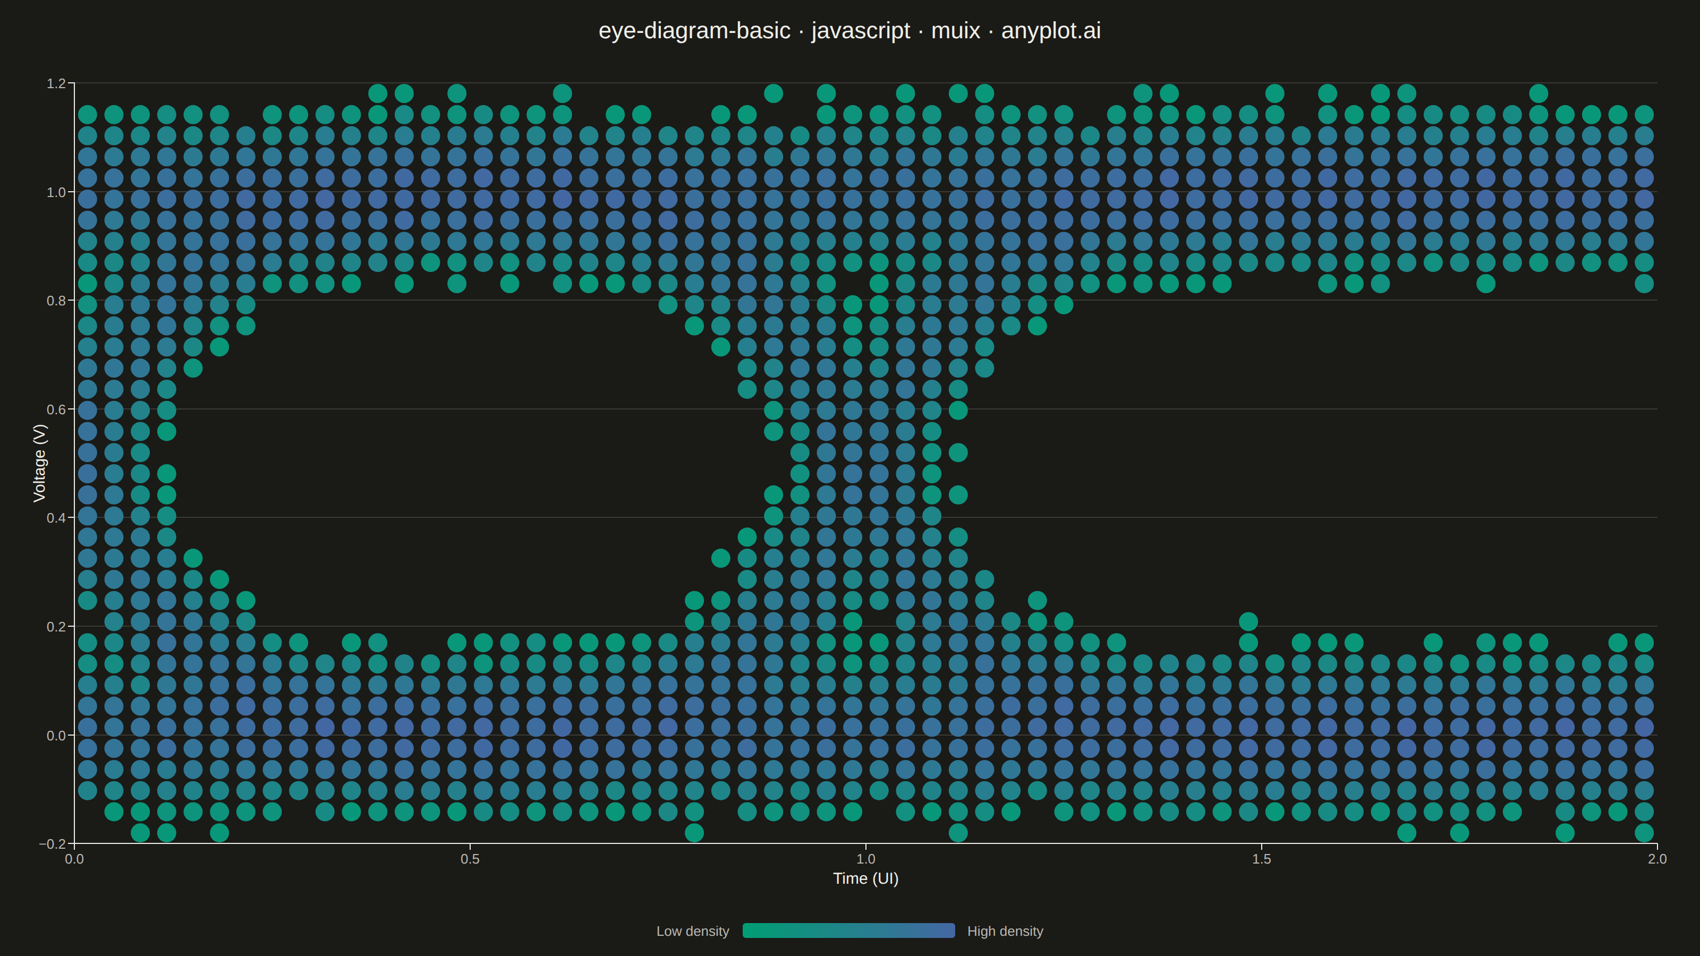Click the 0.8 voltage tick label
The image size is (1700, 956).
pyautogui.click(x=56, y=301)
